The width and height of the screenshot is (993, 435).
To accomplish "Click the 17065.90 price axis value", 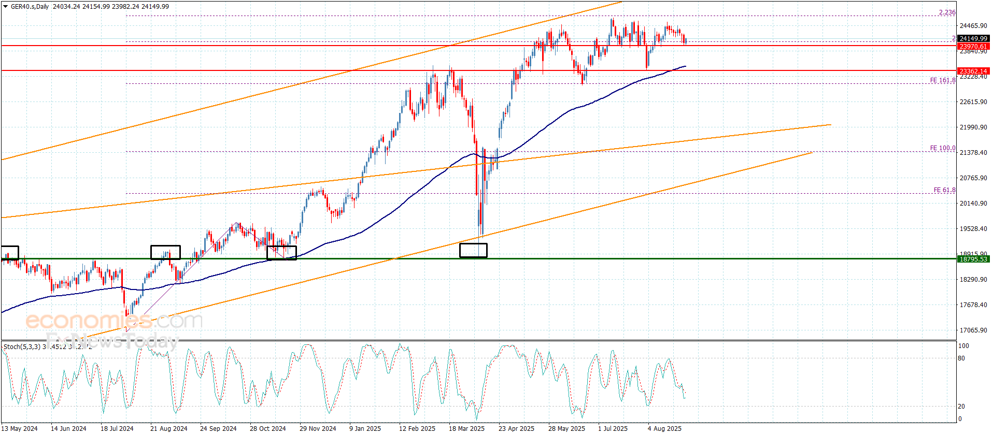I will (973, 330).
